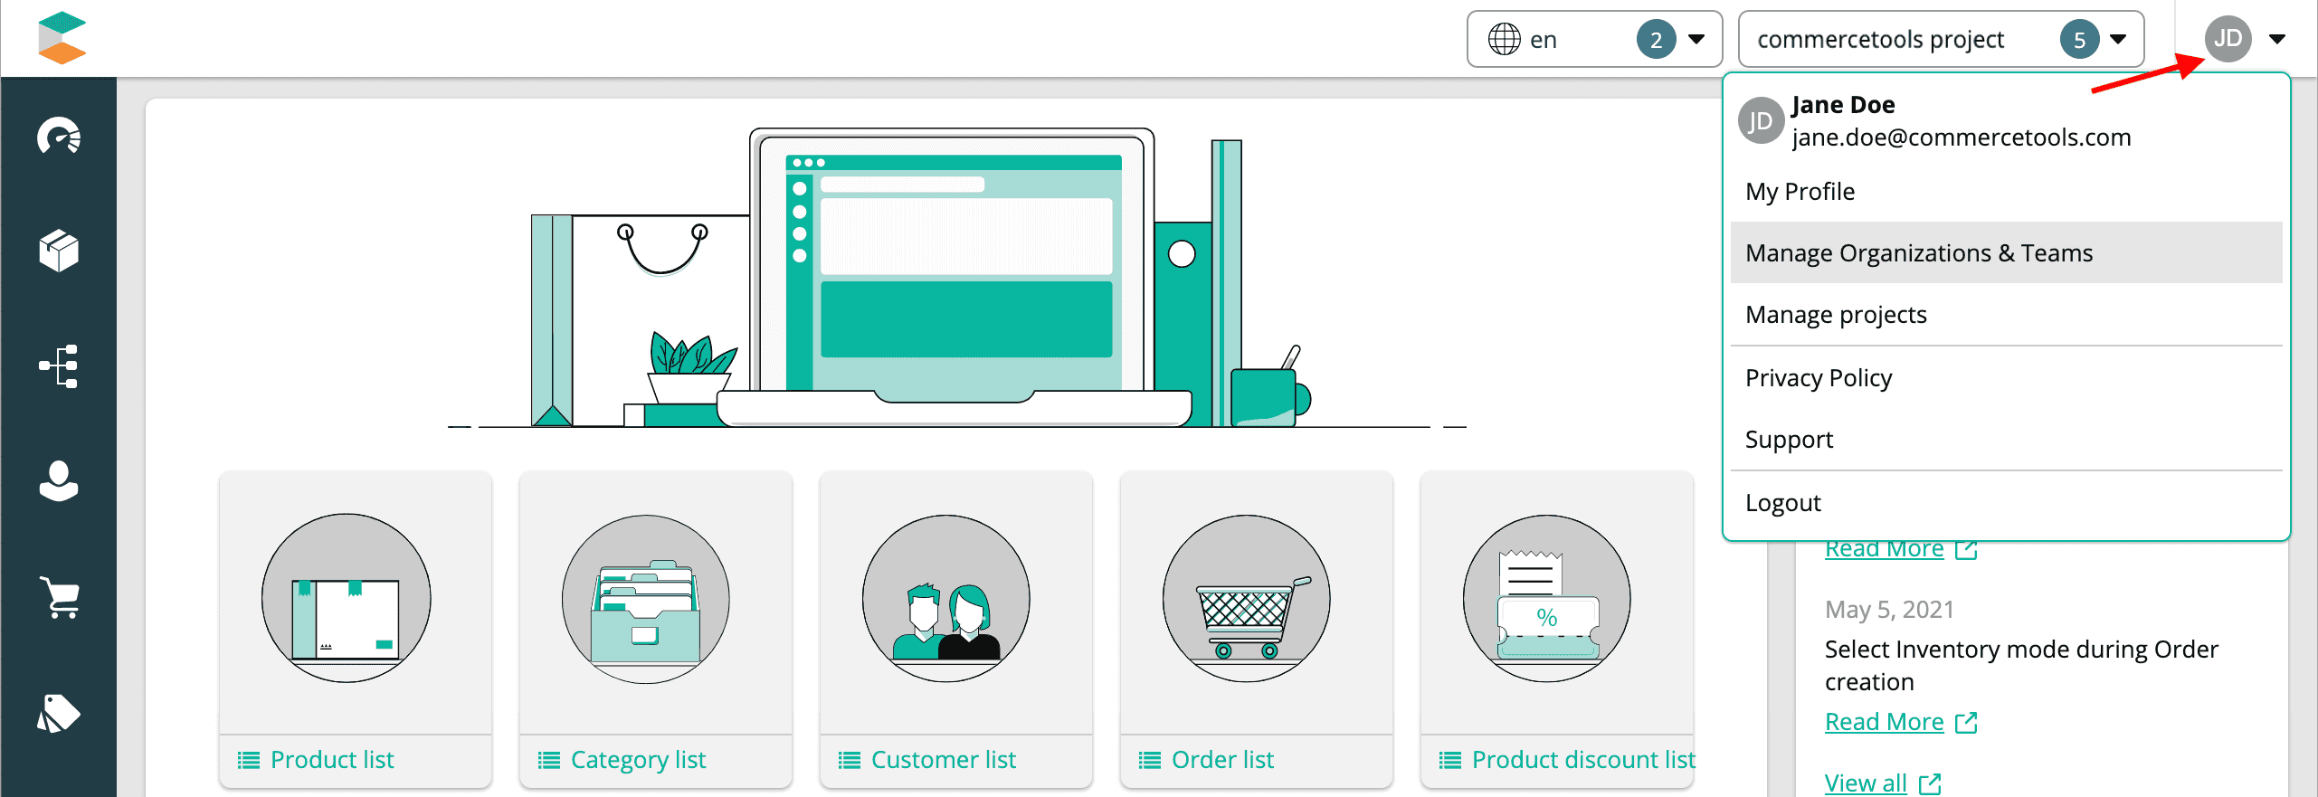The height and width of the screenshot is (797, 2318).
Task: Click the Order list cart thumbnail
Action: 1246,598
